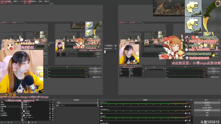Expand the 金色ak source group

tap(22, 111)
